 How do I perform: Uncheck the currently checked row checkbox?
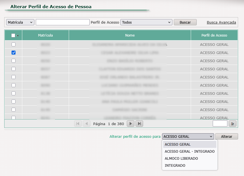click(x=14, y=53)
